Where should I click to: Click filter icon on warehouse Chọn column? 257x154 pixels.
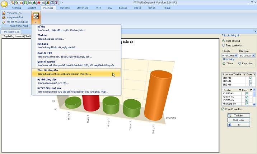[x=251, y=90]
